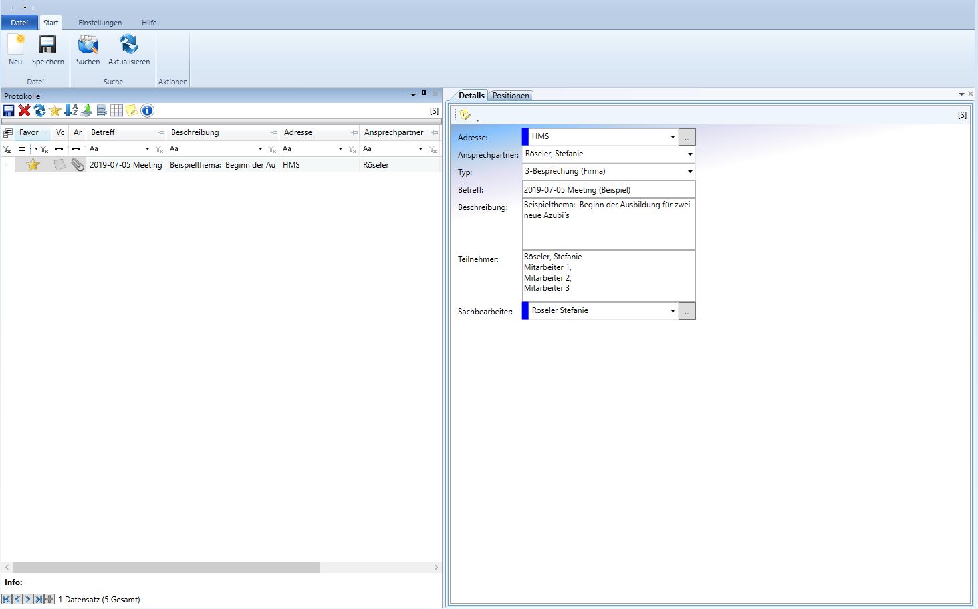978x609 pixels.
Task: Open the Hilfe tab
Action: click(x=149, y=23)
